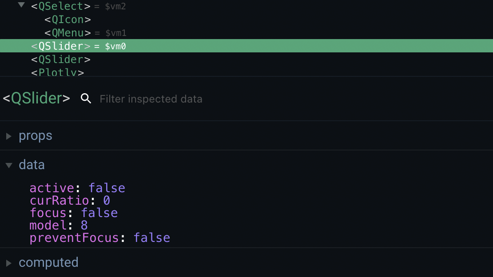
Task: Select the QMenu component node
Action: pyautogui.click(x=68, y=33)
